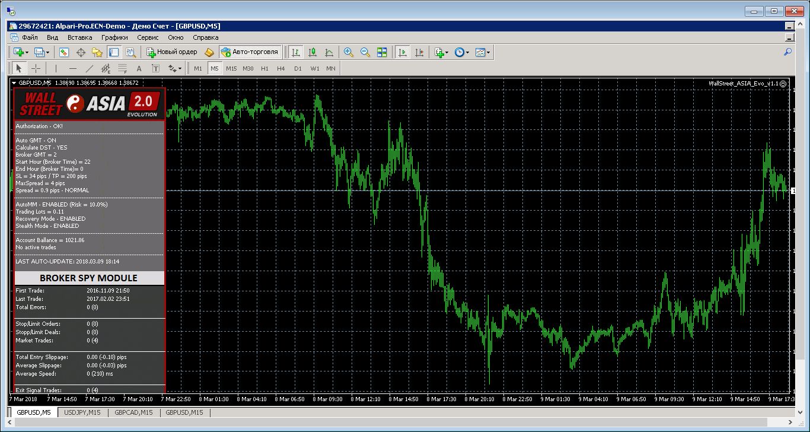This screenshot has height=432, width=810.
Task: Open the Strategy Tester icon
Action: tap(130, 52)
